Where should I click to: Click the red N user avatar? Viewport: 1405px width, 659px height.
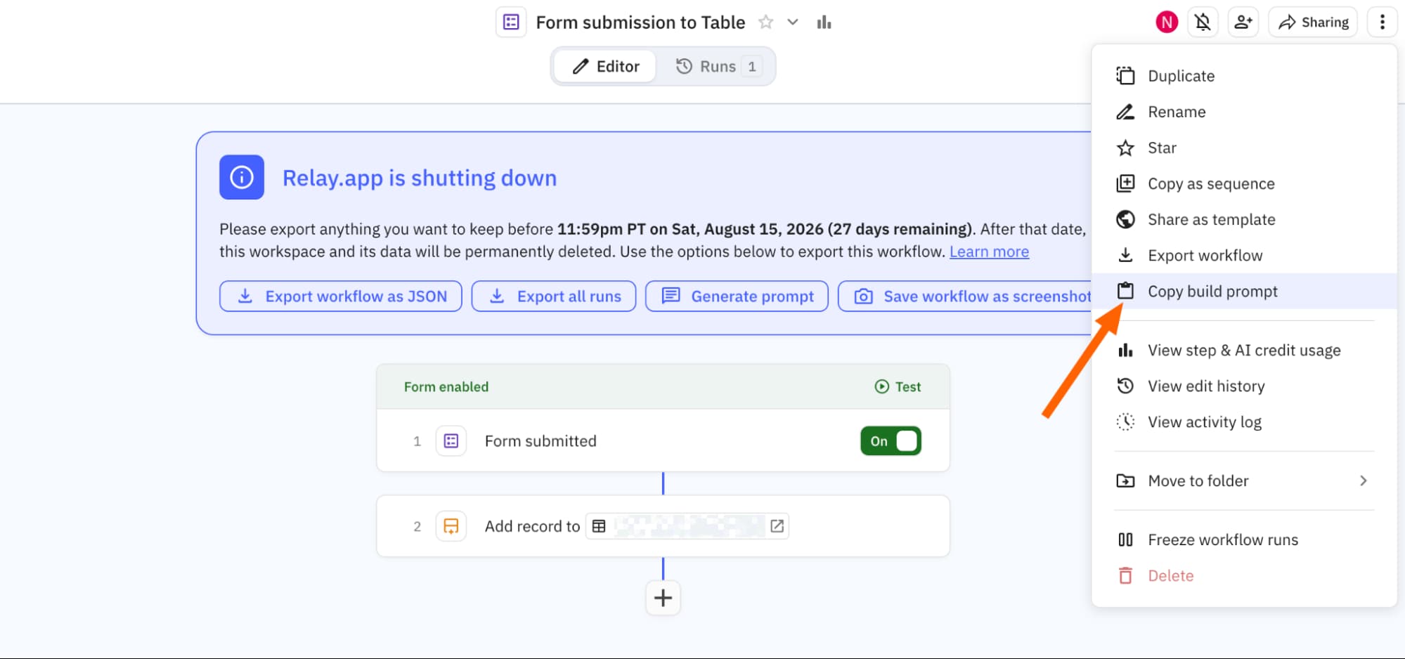pyautogui.click(x=1167, y=22)
